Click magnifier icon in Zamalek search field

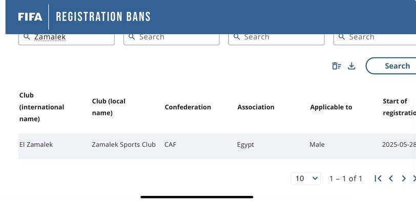pos(27,37)
